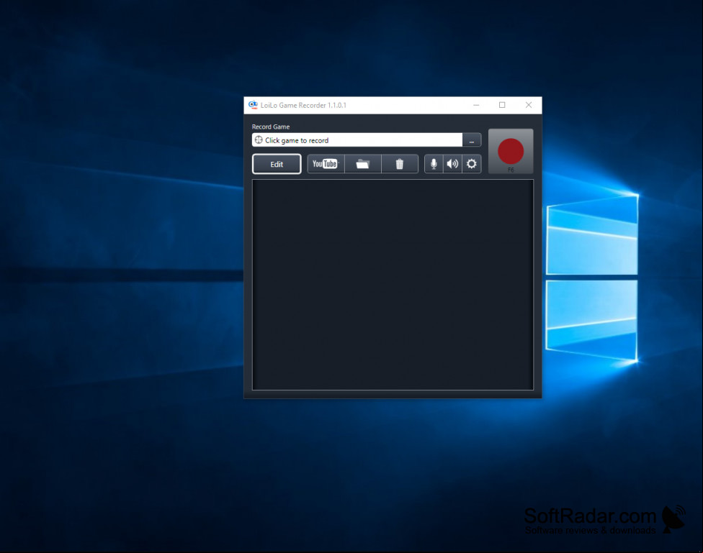Open settings with the gear icon
The height and width of the screenshot is (553, 703).
[471, 164]
